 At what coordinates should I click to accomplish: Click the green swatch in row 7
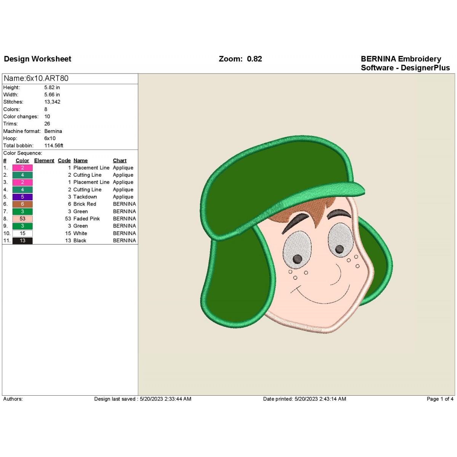(x=22, y=211)
